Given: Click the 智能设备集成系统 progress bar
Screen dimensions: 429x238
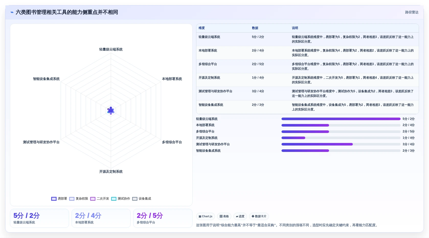Looking at the screenshot, I should 341,151.
